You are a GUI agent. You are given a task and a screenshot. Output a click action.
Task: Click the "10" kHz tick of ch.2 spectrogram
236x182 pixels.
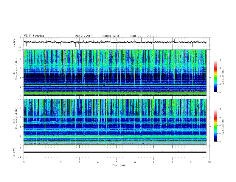pyautogui.click(x=20, y=99)
